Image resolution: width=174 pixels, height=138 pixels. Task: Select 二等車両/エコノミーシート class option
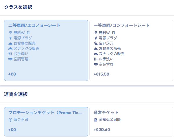point(46,50)
